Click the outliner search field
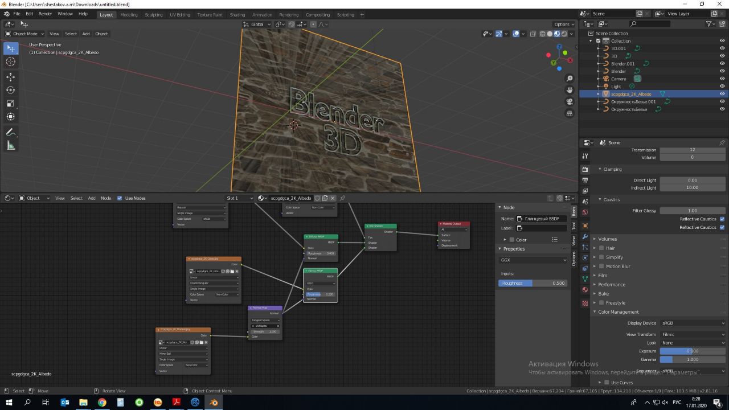The image size is (729, 410). pyautogui.click(x=649, y=24)
